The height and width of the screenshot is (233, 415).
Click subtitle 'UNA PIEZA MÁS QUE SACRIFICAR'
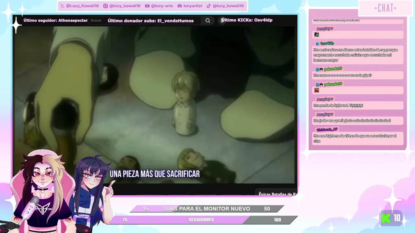tap(155, 174)
